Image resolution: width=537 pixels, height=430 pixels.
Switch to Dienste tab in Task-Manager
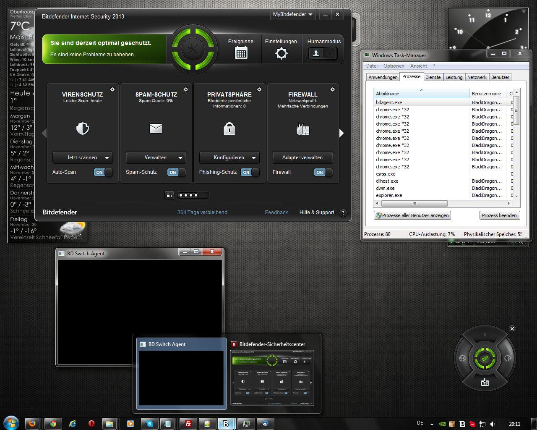(433, 77)
